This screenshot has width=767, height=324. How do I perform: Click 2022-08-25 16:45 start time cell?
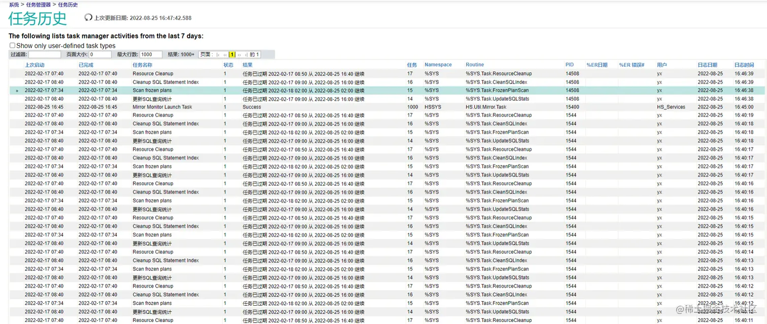(44, 107)
